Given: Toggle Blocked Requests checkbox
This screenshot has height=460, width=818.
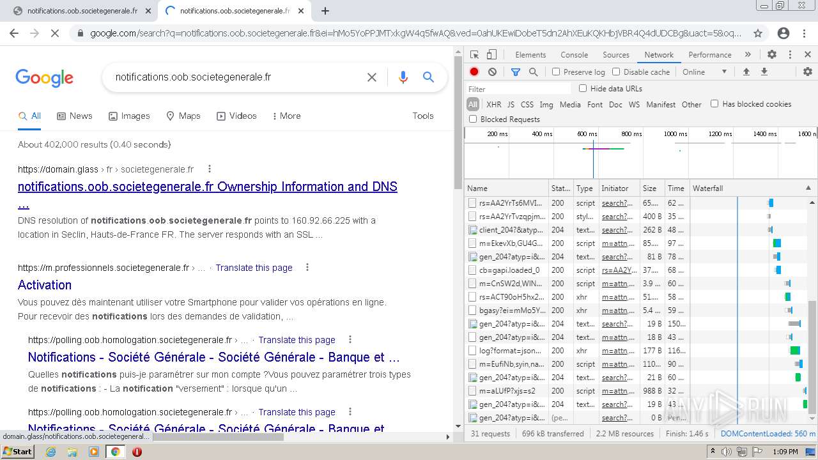Looking at the screenshot, I should [473, 119].
